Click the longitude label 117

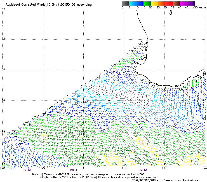pyautogui.click(x=164, y=168)
